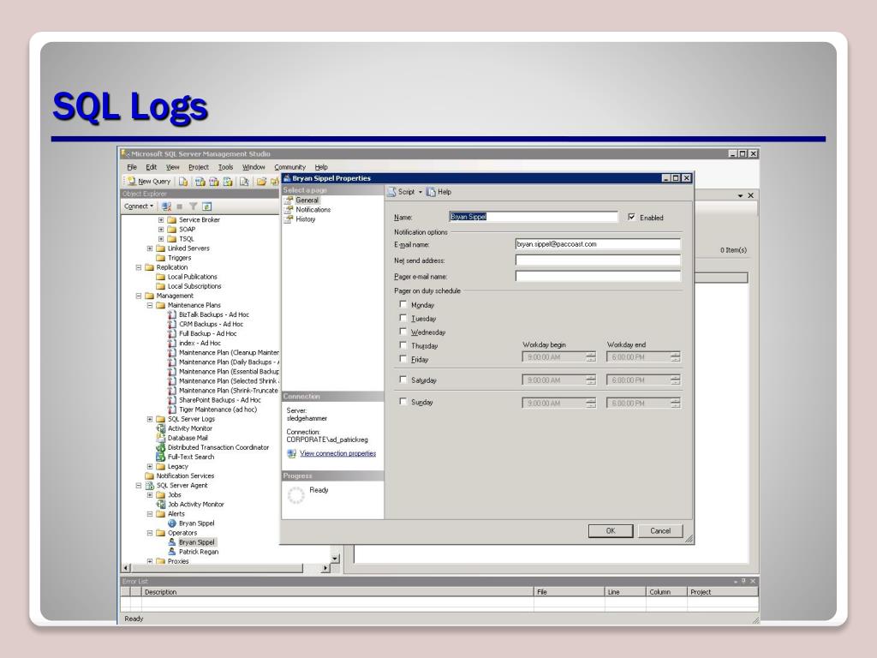Click the Help icon in the Properties dialog
Screen dimensions: 877x658
click(x=431, y=192)
